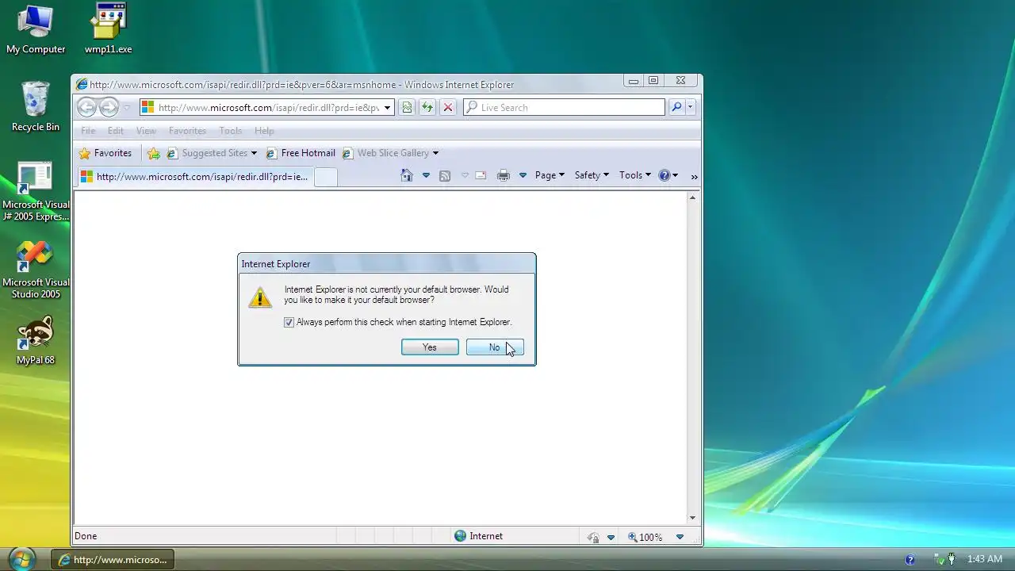Expand the Home button dropdown arrow

[x=426, y=175]
